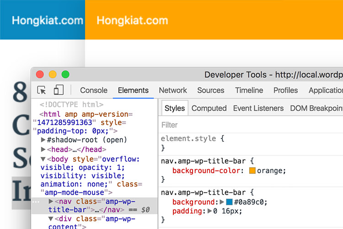This screenshot has width=343, height=229.
Task: Click the <!DOCTYPE html> line
Action: click(71, 104)
